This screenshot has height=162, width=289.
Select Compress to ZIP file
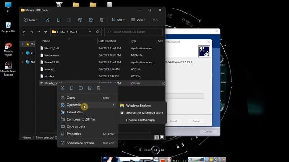click(x=88, y=119)
